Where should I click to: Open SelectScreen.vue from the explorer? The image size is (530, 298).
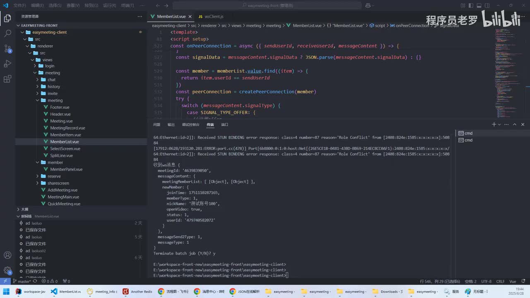(x=65, y=149)
